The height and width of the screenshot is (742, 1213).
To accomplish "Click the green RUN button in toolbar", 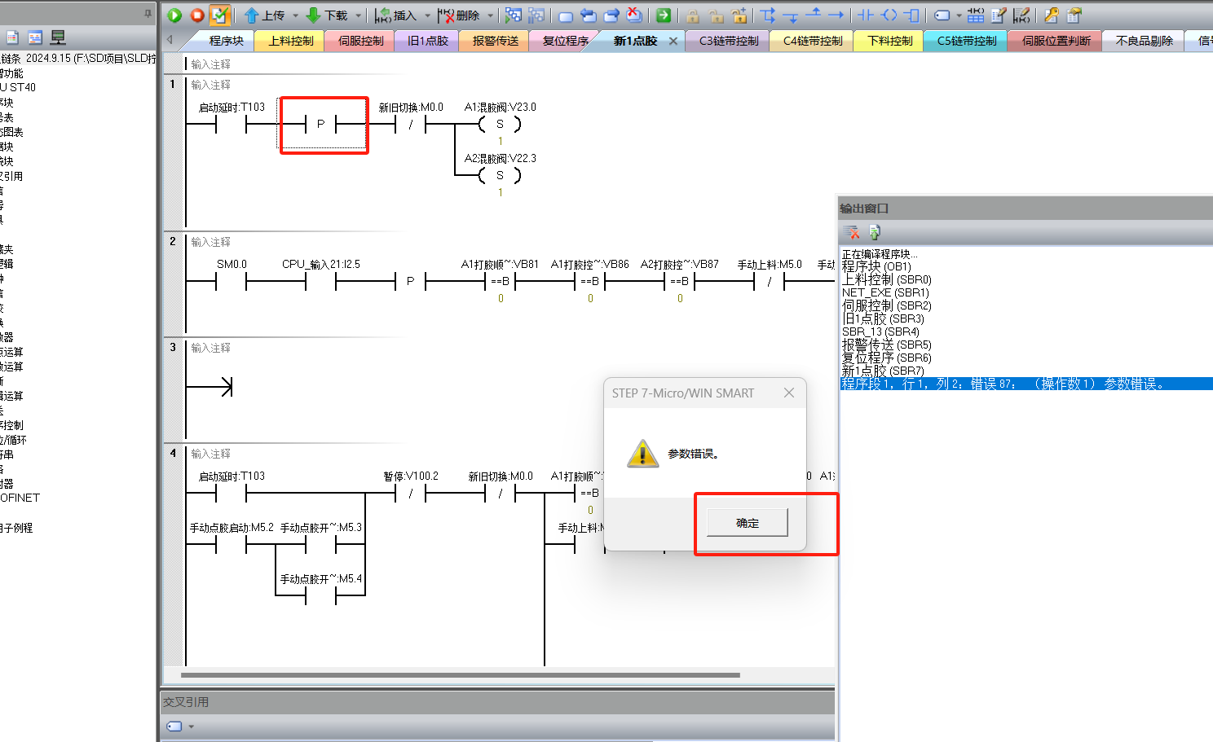I will [x=174, y=15].
